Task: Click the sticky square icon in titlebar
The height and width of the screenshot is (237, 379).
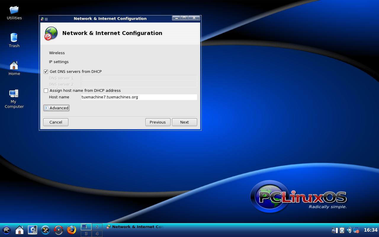Action: tap(46, 19)
